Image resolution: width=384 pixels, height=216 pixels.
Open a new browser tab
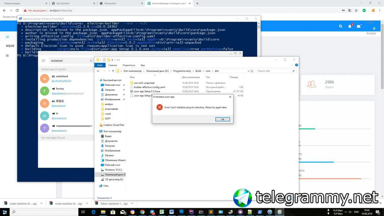pos(197,3)
